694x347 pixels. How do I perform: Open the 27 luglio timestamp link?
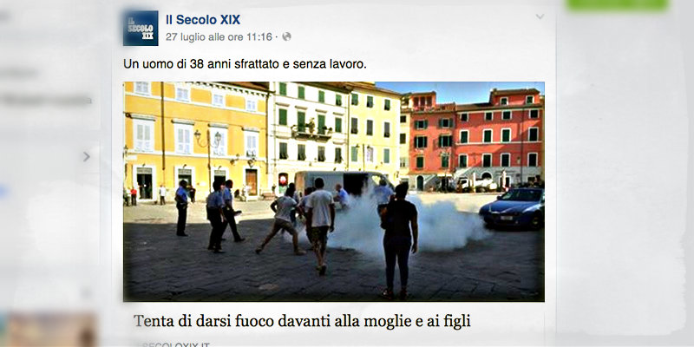tap(219, 37)
